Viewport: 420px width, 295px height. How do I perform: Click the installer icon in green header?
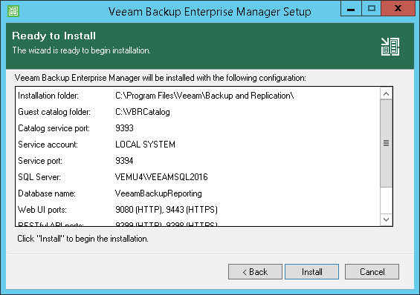390,47
